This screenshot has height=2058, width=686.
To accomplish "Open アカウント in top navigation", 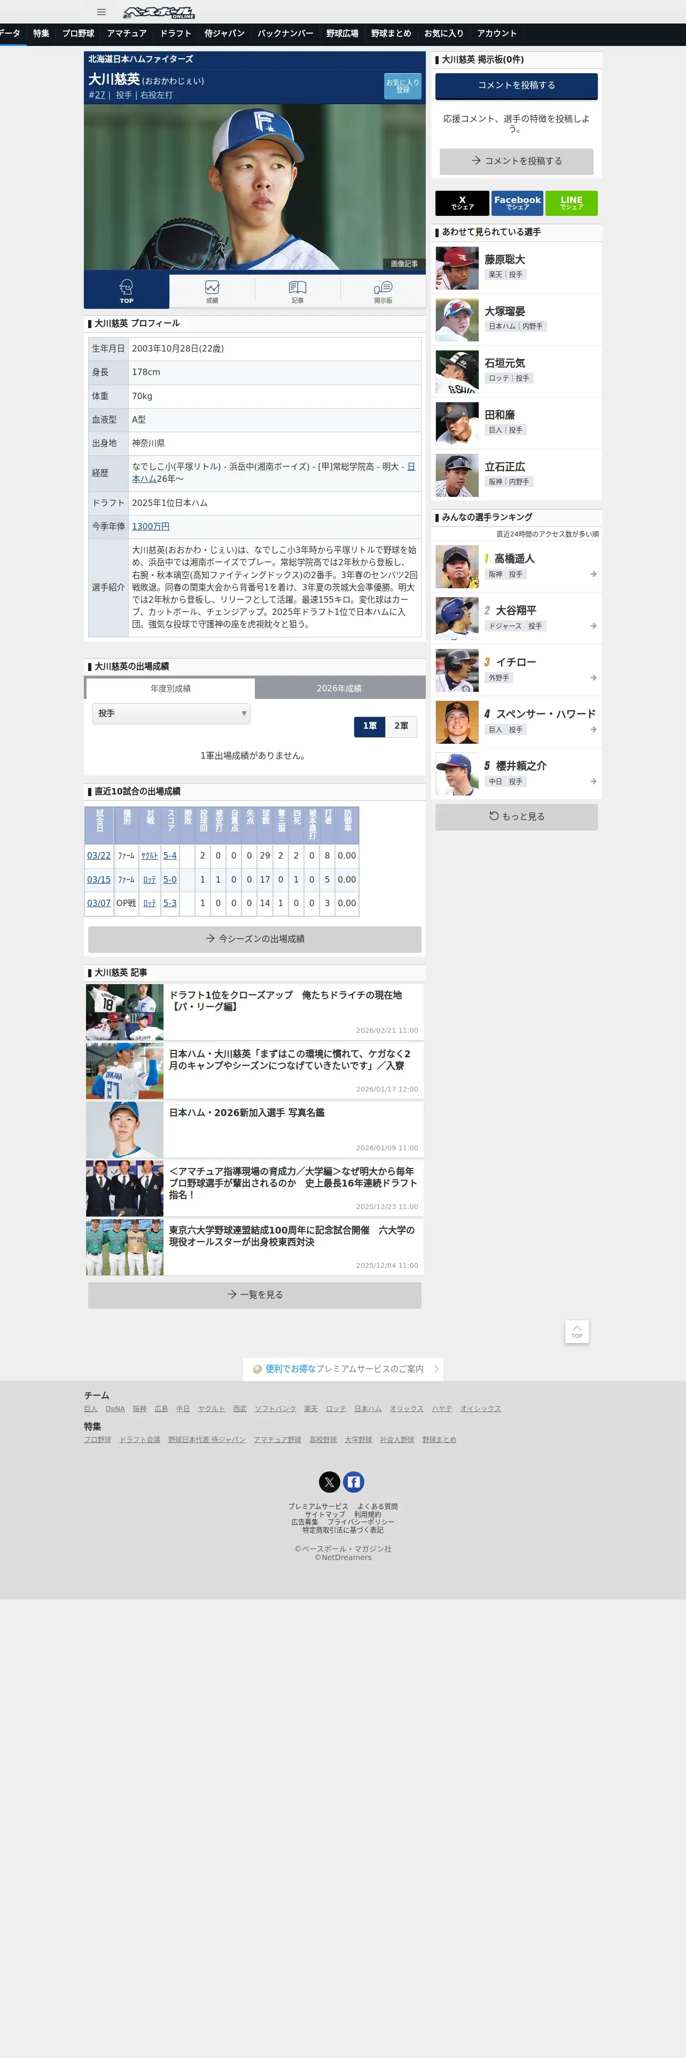I will click(x=497, y=34).
